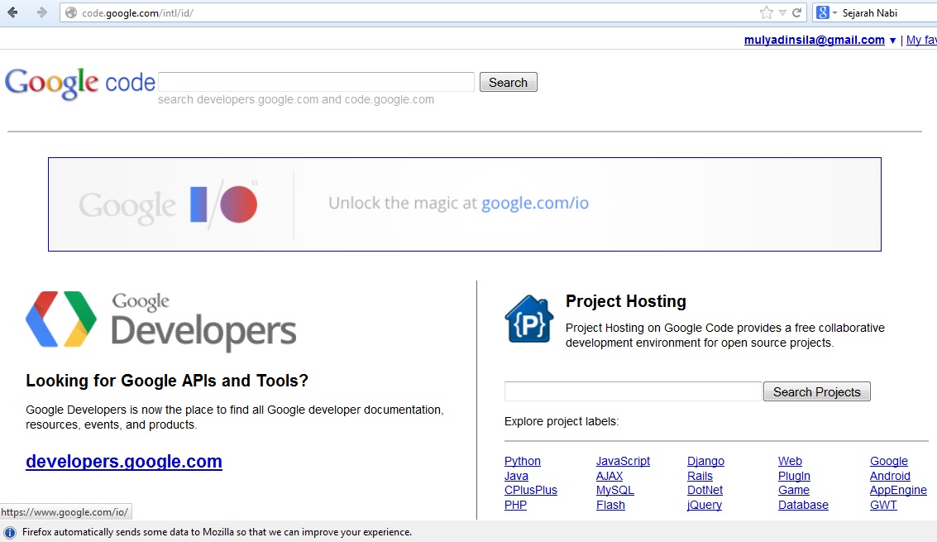Image resolution: width=937 pixels, height=542 pixels.
Task: Open the DotNet project label
Action: [705, 490]
